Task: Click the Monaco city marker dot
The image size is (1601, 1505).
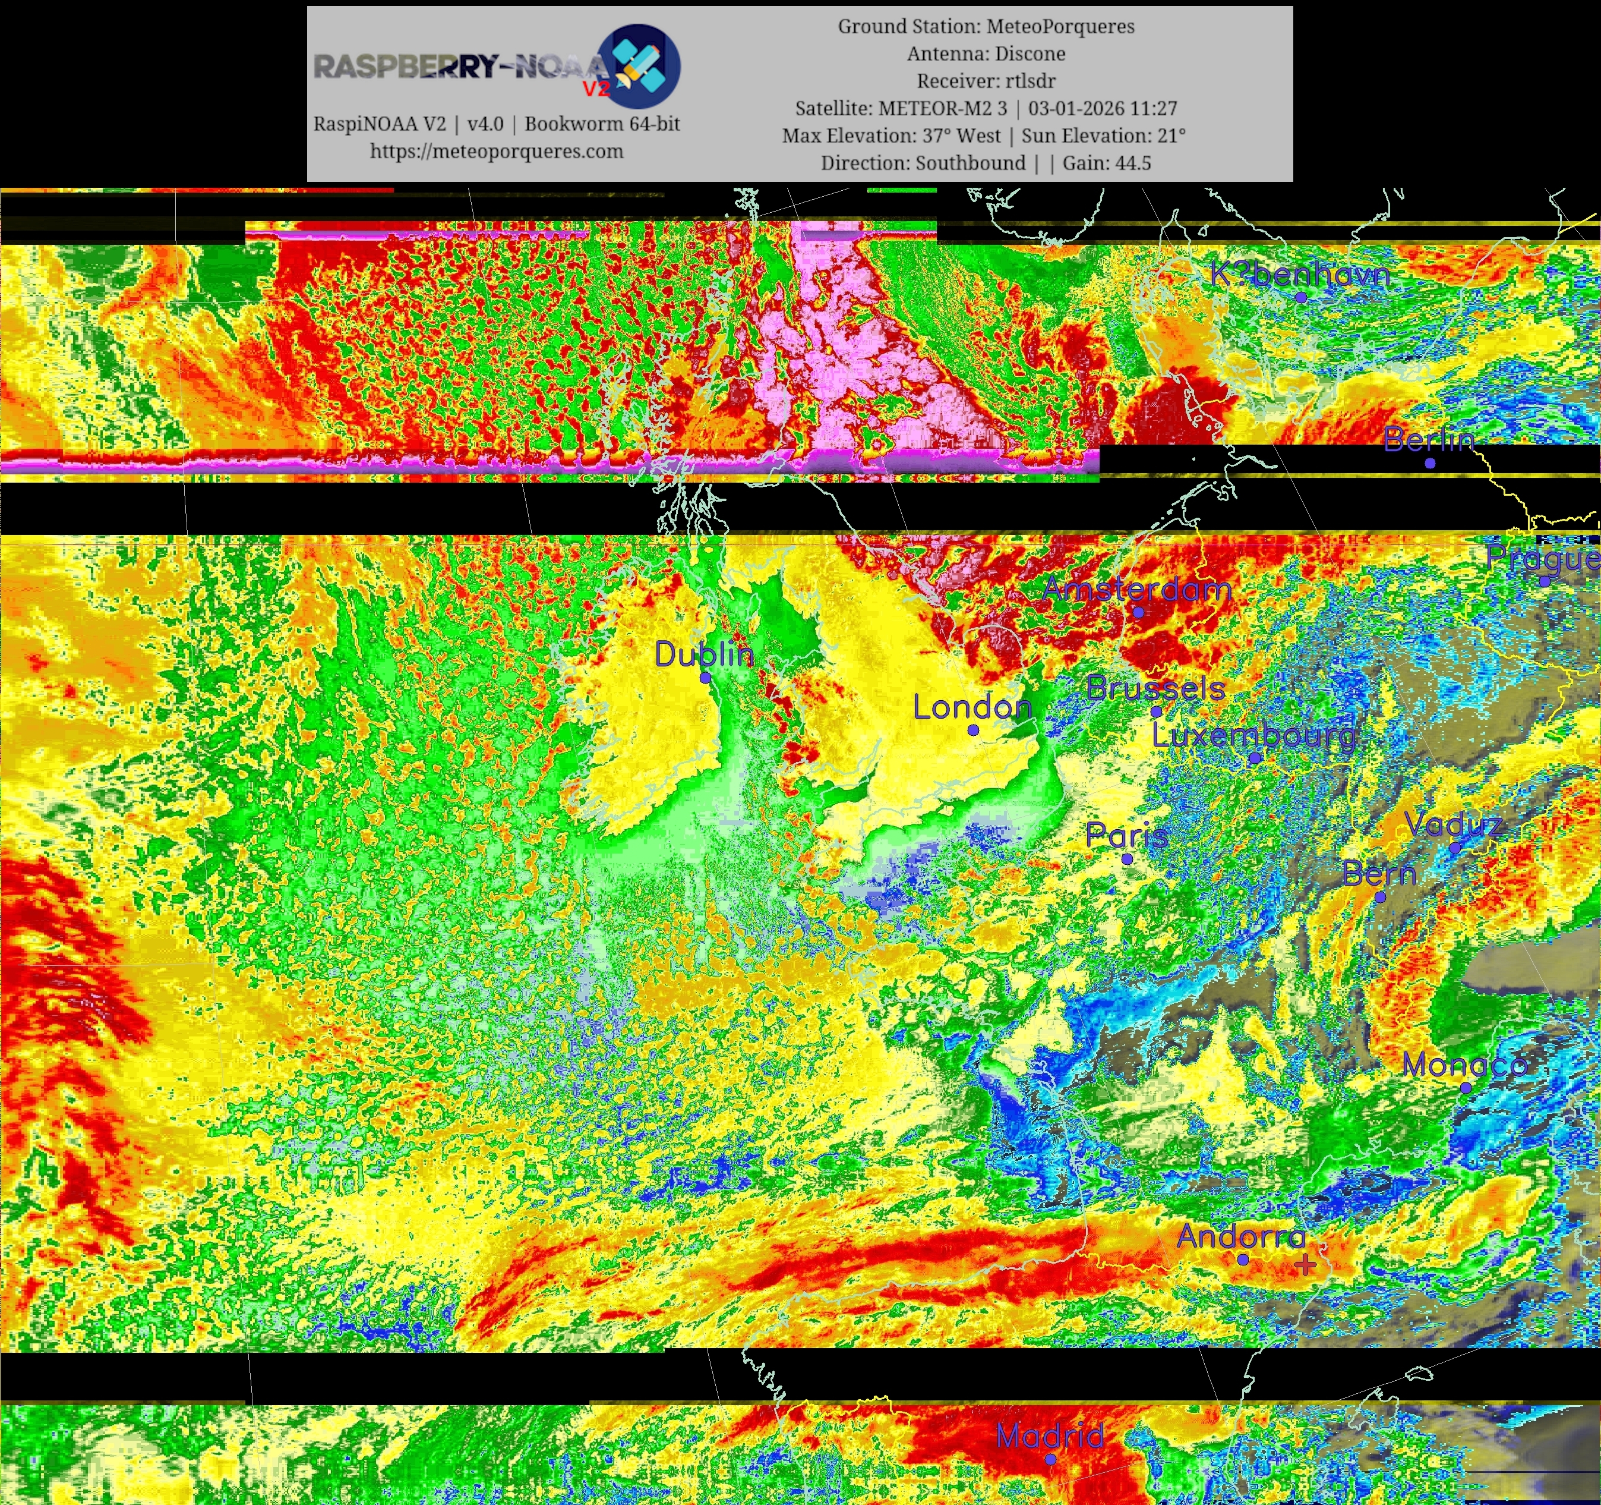Action: tap(1466, 1088)
